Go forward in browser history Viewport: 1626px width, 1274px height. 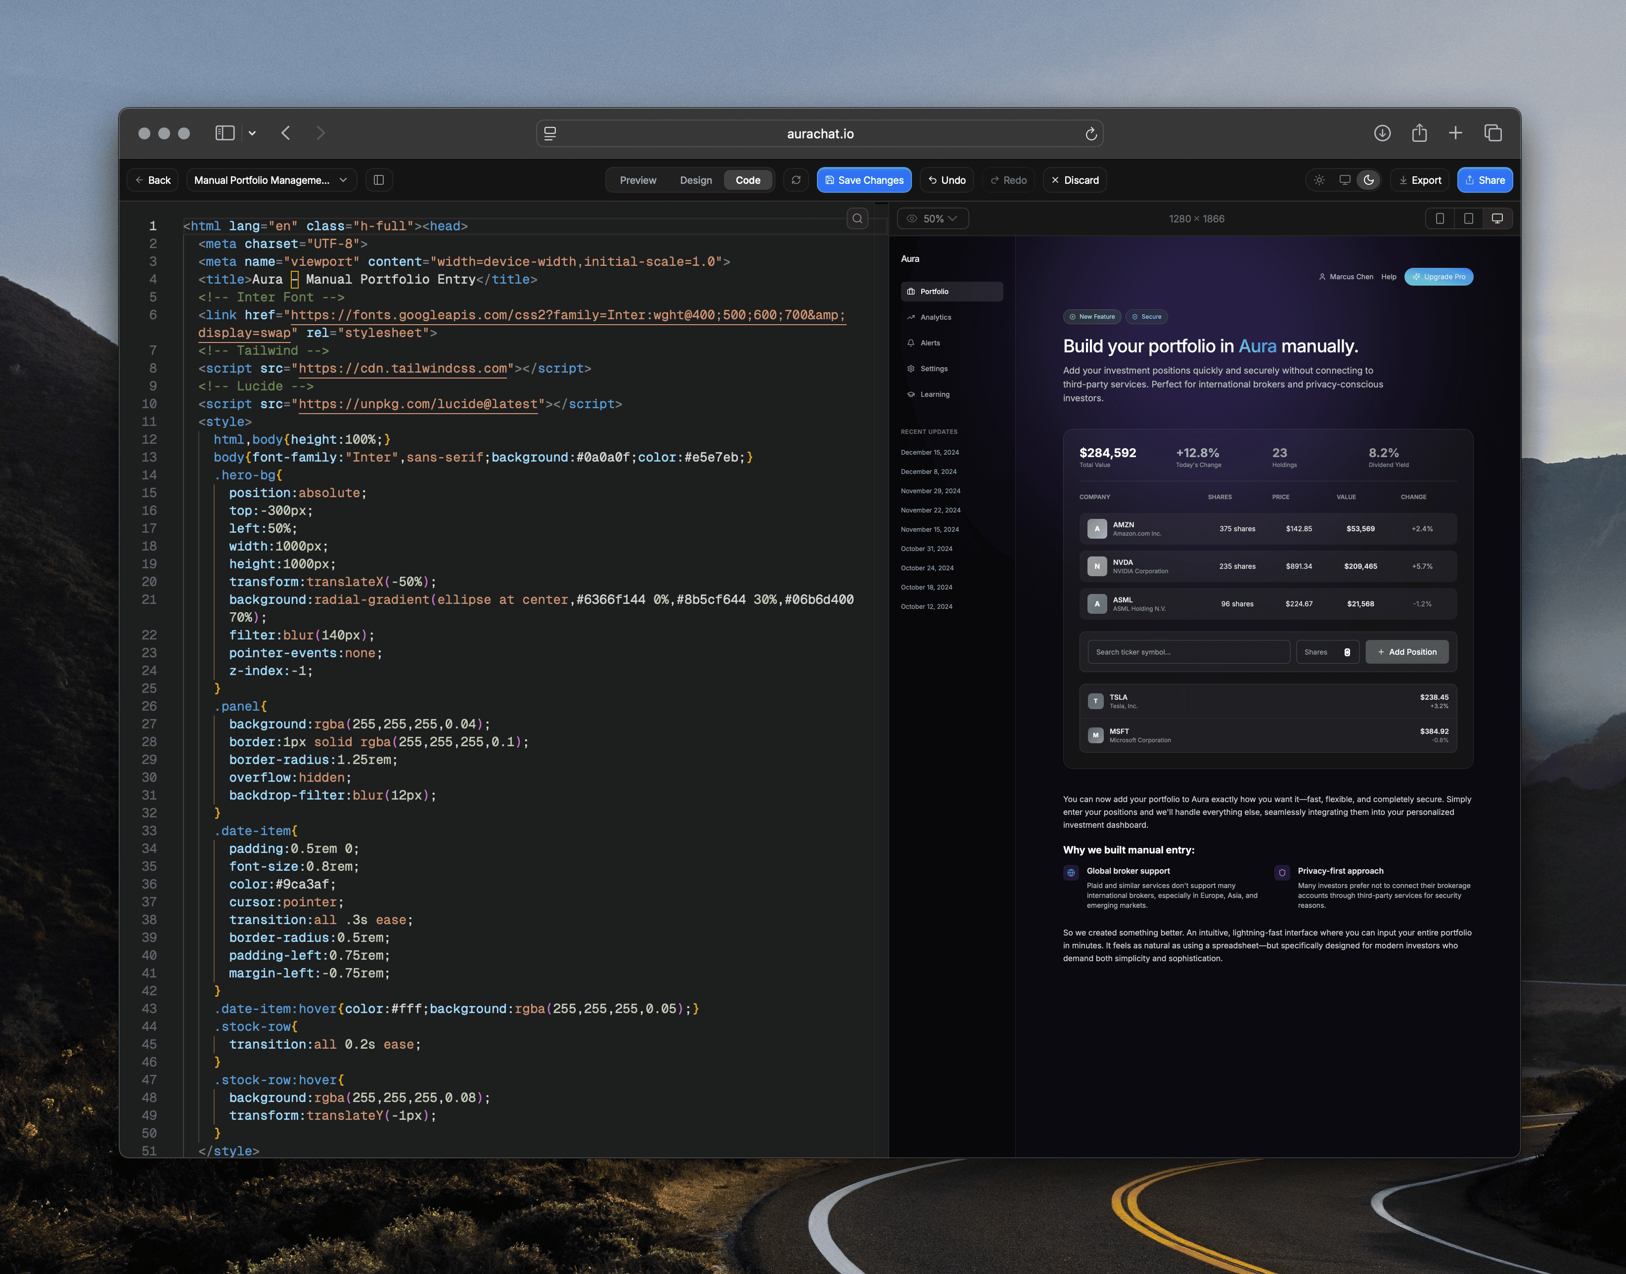click(321, 133)
